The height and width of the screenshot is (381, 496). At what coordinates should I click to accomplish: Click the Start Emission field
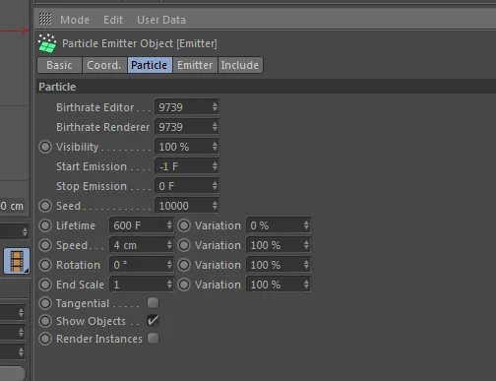(187, 166)
